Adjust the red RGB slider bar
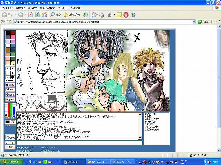The height and width of the screenshot is (165, 221). [x=9, y=110]
